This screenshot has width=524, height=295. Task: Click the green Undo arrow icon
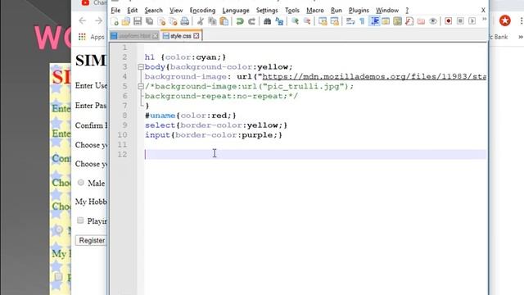240,22
